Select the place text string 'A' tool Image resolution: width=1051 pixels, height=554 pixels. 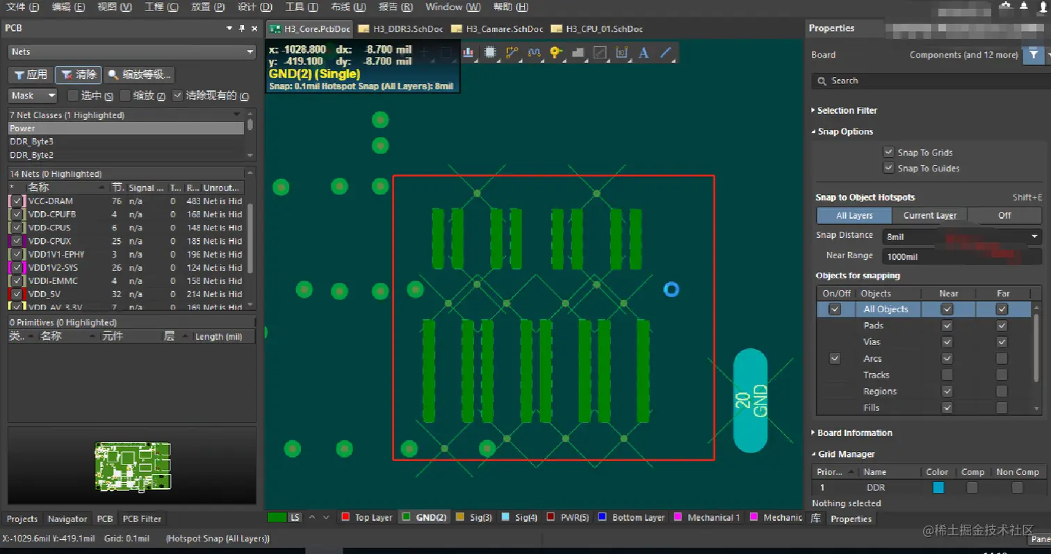[x=644, y=52]
